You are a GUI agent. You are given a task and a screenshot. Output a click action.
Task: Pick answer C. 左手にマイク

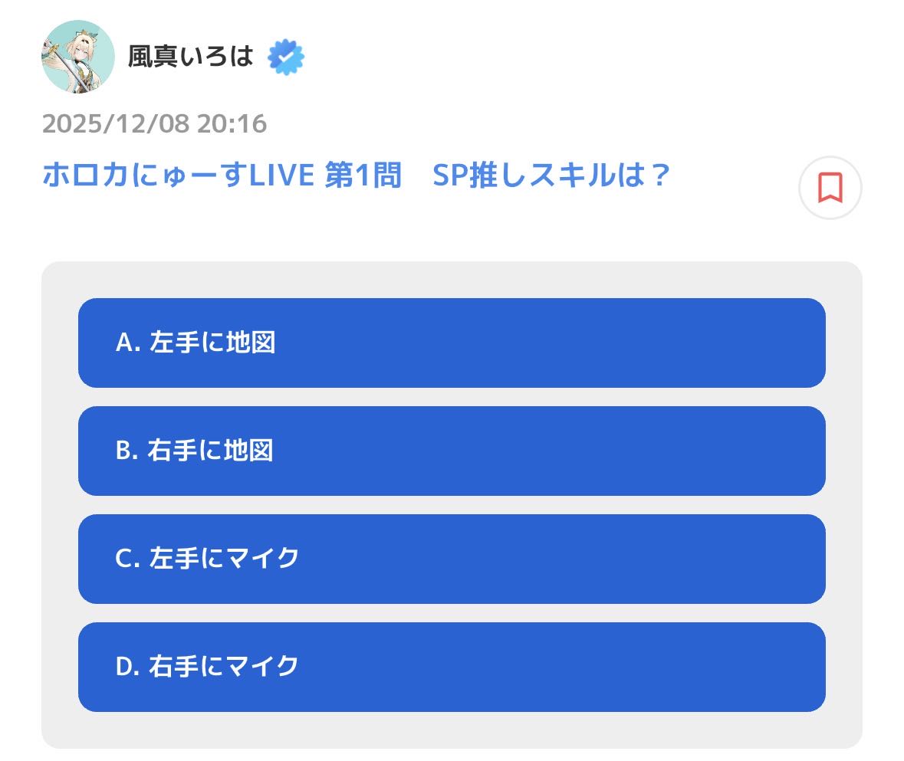(x=452, y=559)
